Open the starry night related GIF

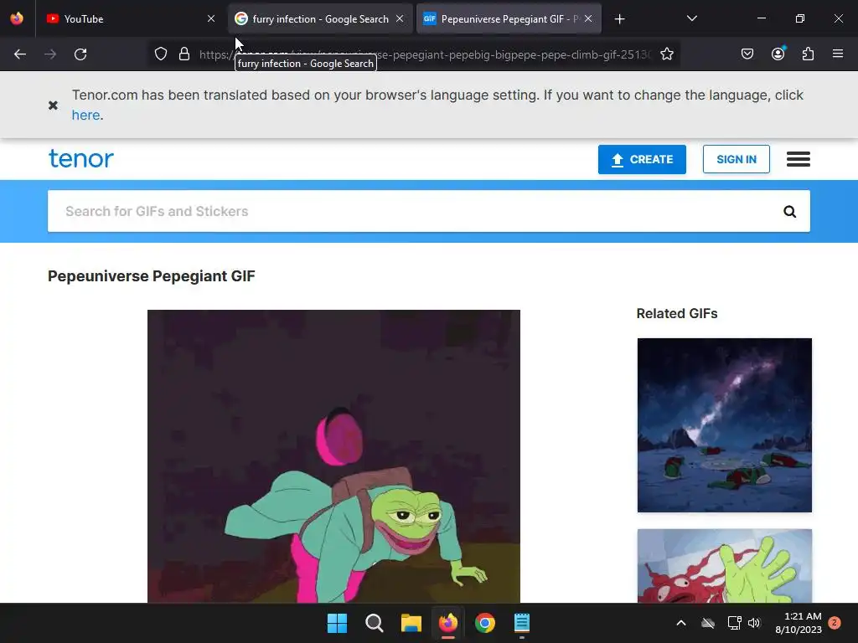725,425
